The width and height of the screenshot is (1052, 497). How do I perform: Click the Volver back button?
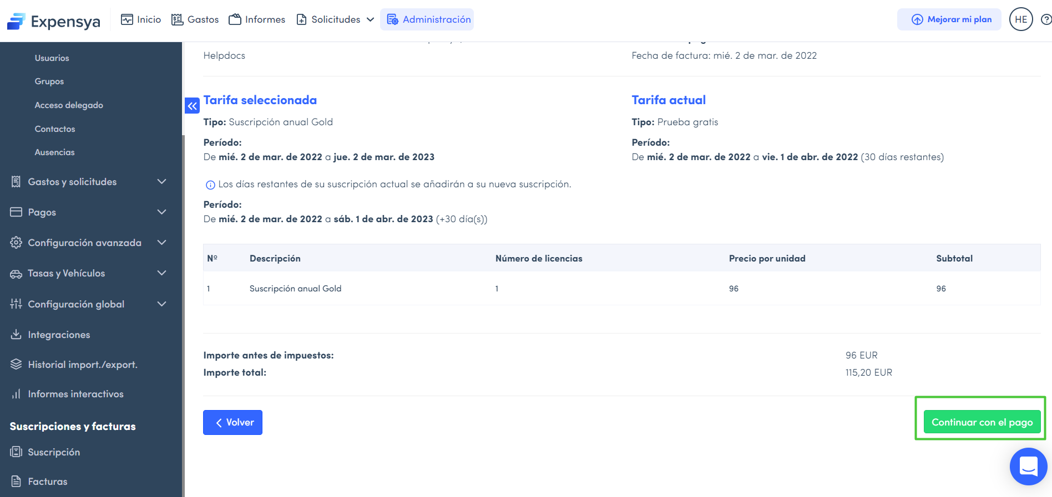coord(232,422)
